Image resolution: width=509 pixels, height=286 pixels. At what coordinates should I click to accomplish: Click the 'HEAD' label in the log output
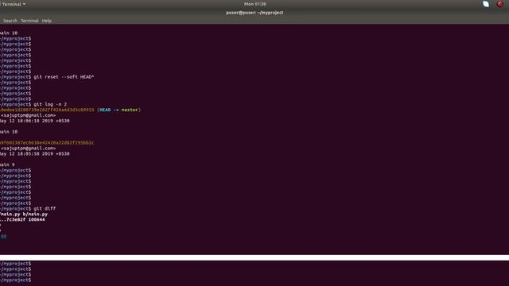(x=105, y=110)
